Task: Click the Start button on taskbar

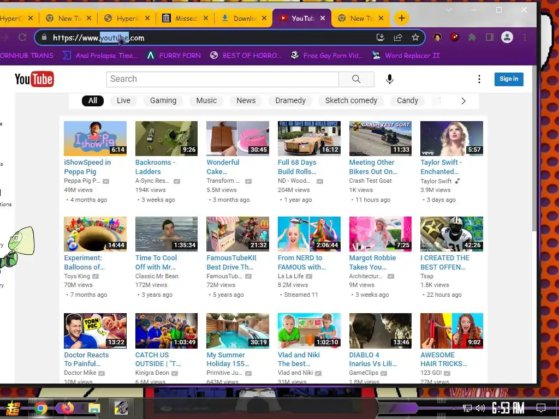Action: point(12,408)
